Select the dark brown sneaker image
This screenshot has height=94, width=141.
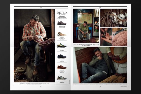point(62,23)
